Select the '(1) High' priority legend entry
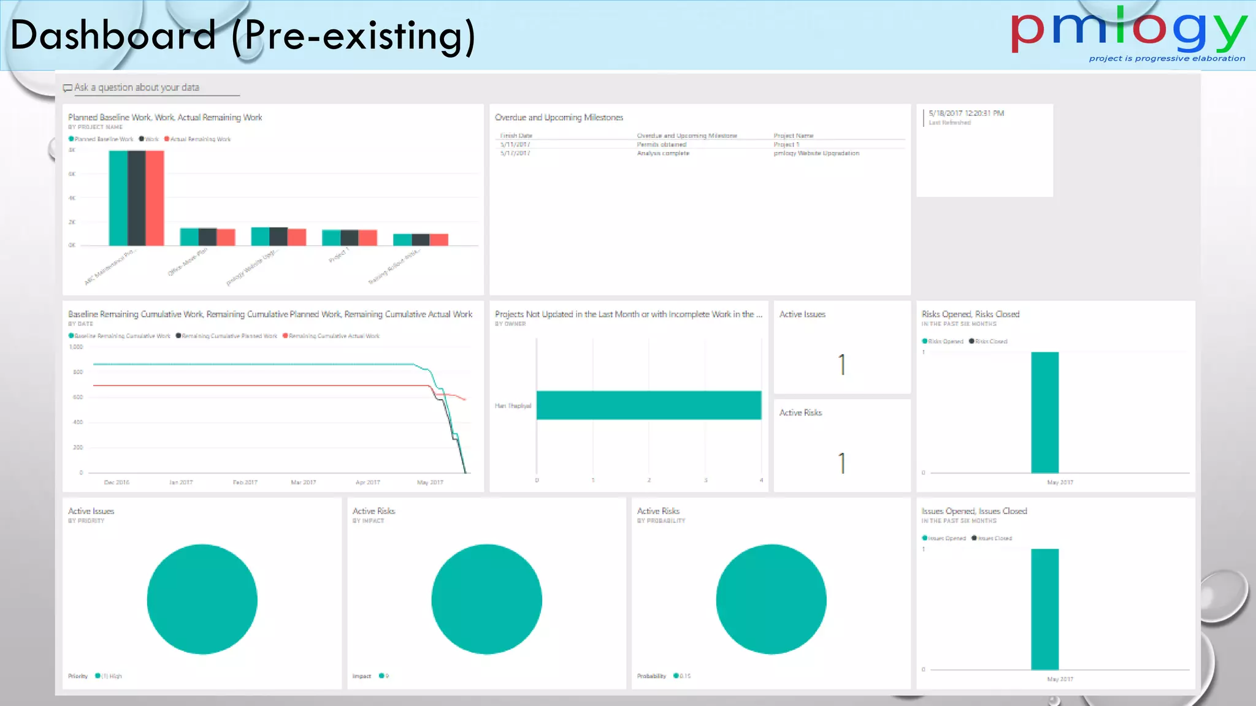Image resolution: width=1256 pixels, height=706 pixels. (109, 676)
